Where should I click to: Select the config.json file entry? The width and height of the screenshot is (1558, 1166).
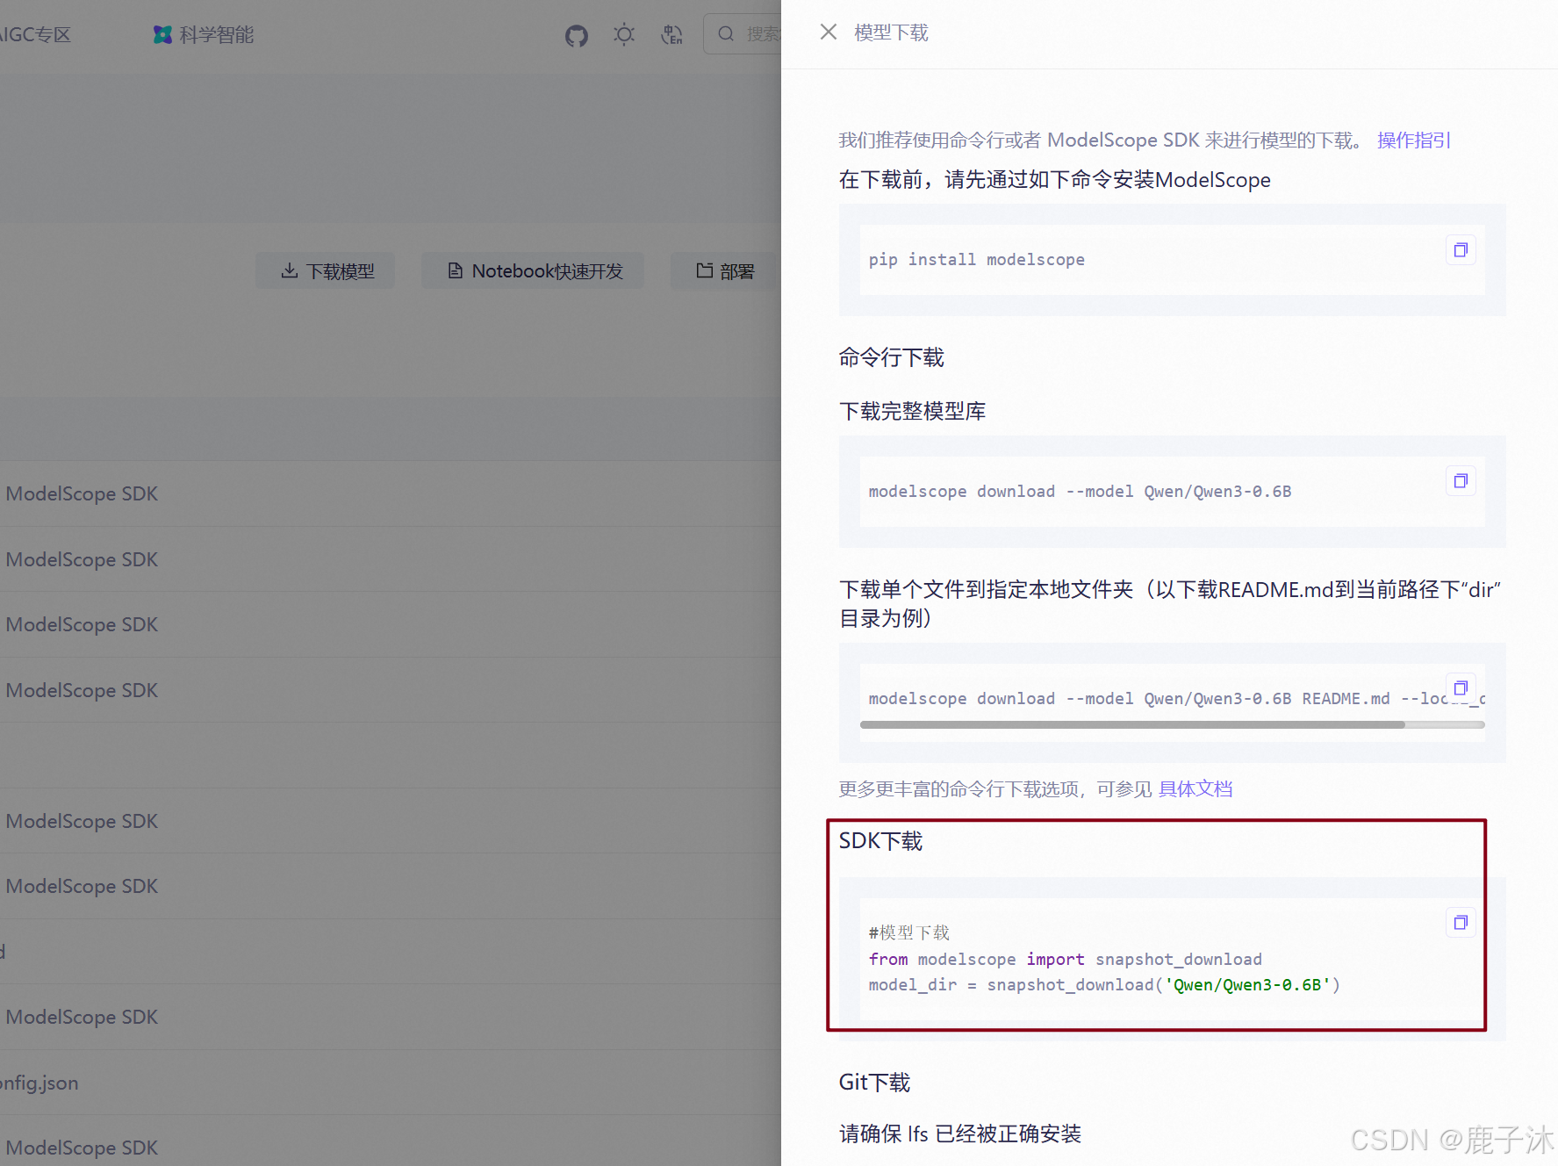[x=39, y=1083]
